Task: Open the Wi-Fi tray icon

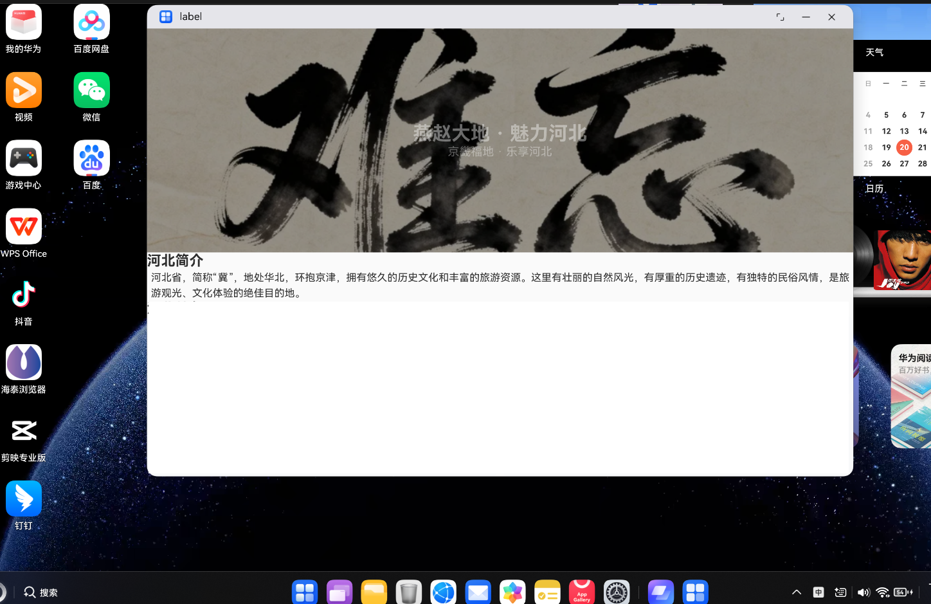Action: point(883,592)
